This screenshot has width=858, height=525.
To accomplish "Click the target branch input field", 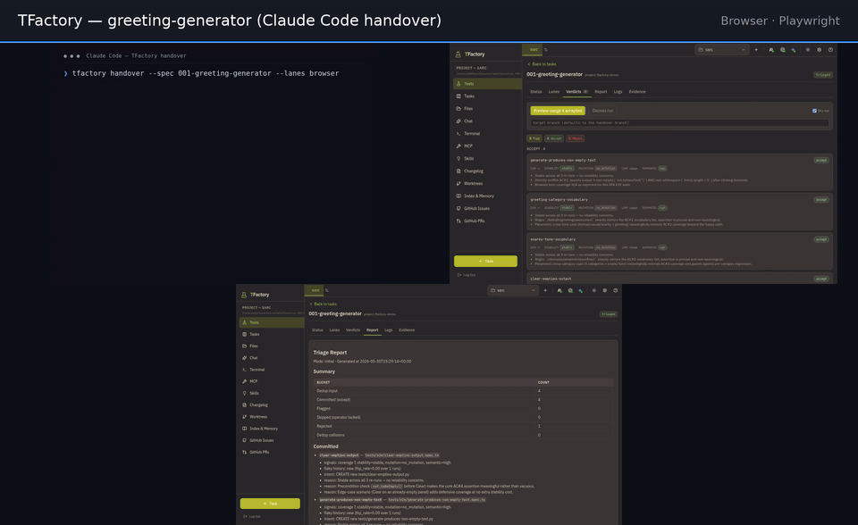I will (679, 123).
